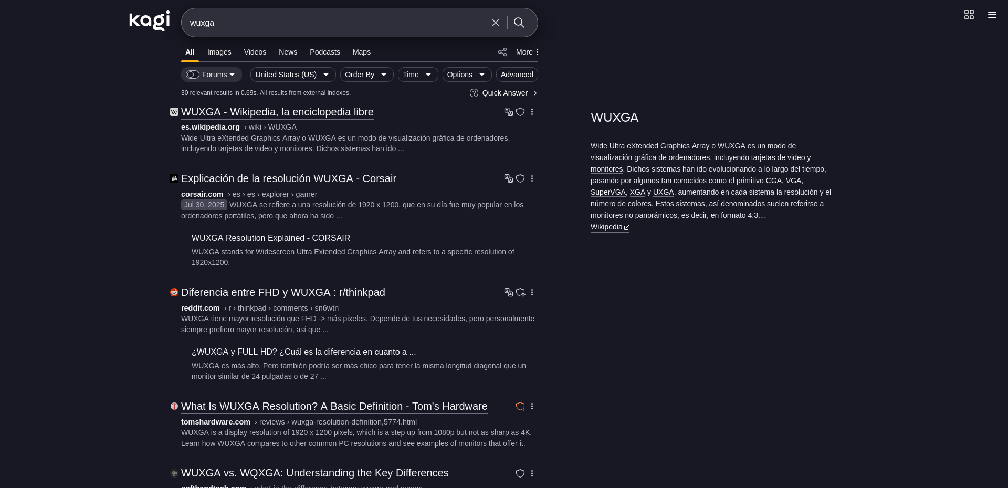The width and height of the screenshot is (1008, 488).
Task: Click the magnifier search icon
Action: pos(519,23)
